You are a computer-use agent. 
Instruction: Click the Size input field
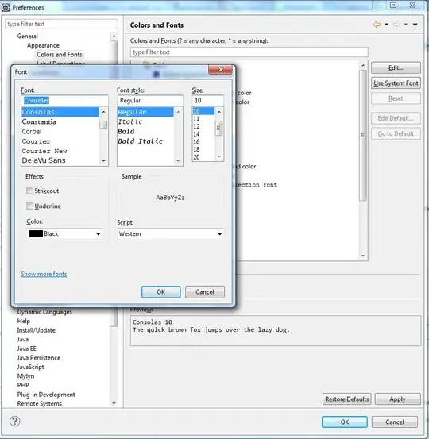(207, 100)
